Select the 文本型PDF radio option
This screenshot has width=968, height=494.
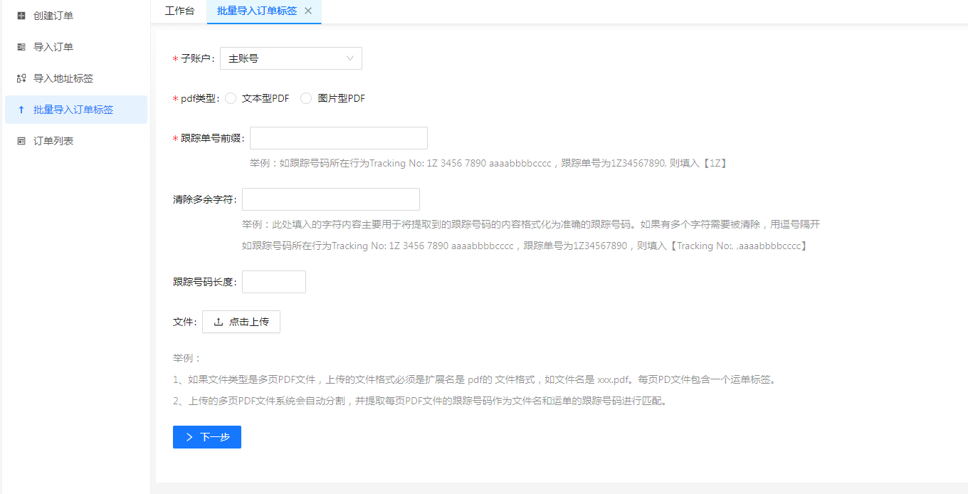(231, 98)
